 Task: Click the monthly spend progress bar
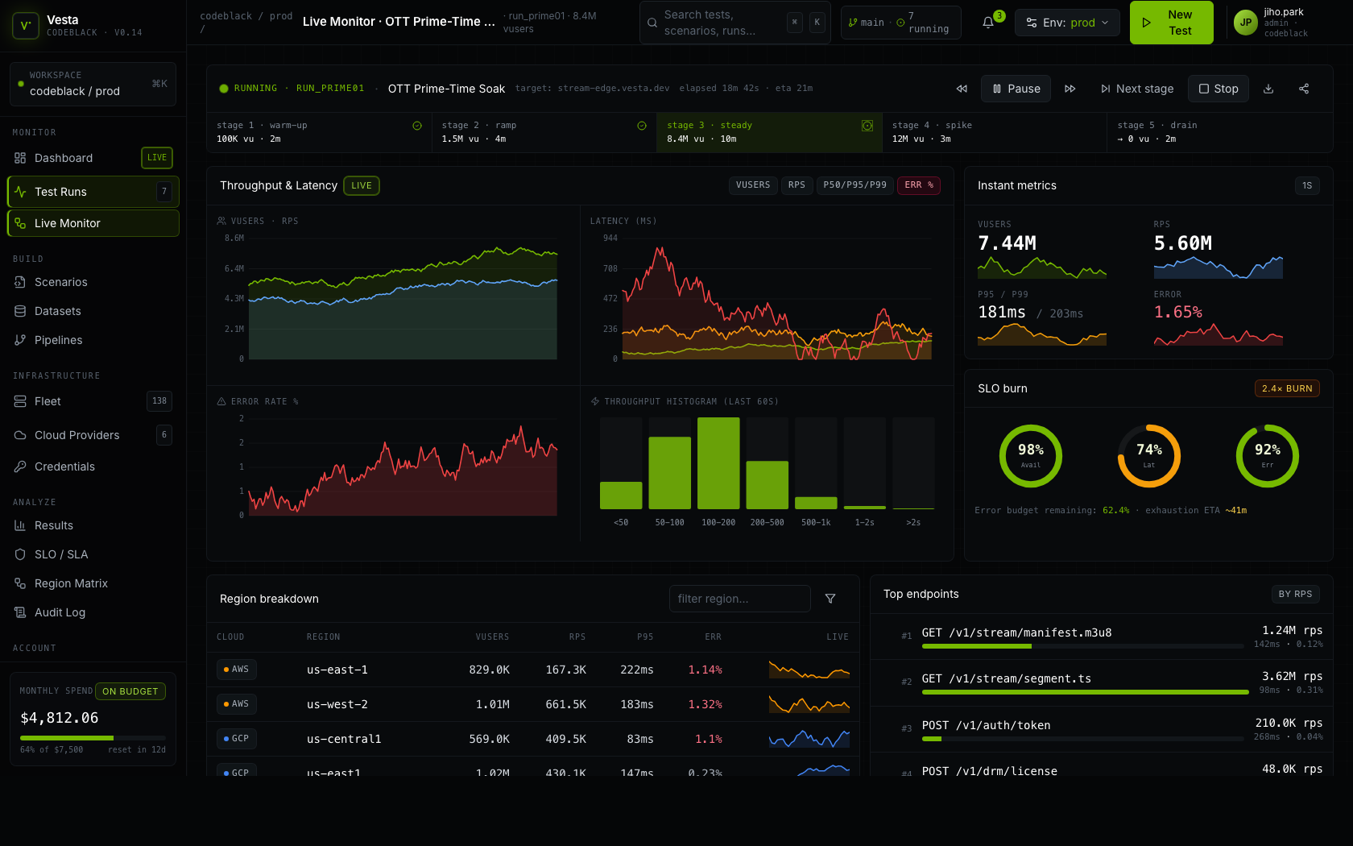click(93, 738)
